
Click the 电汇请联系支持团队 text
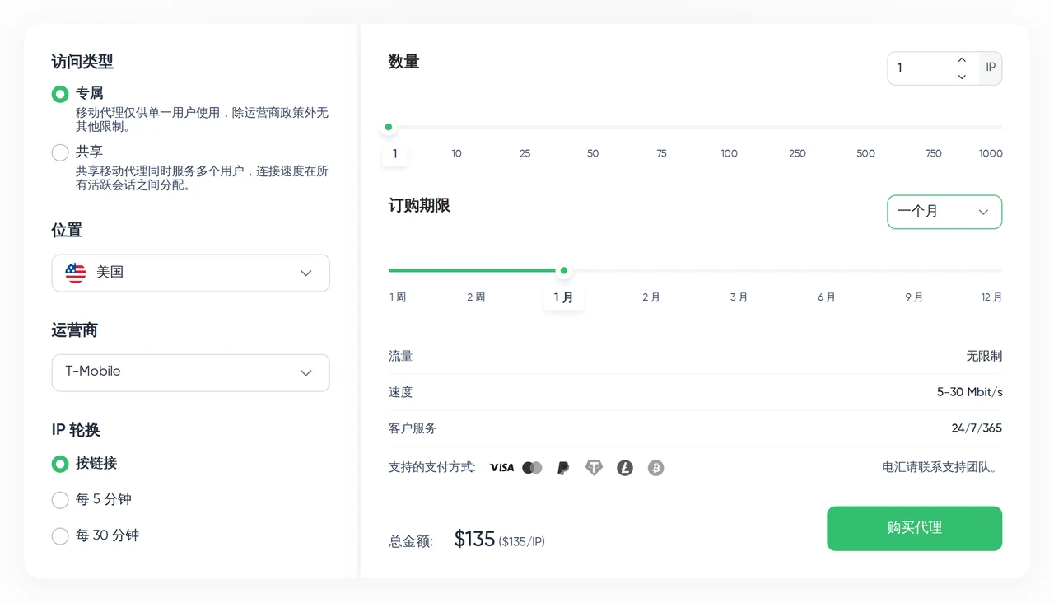[x=940, y=467]
